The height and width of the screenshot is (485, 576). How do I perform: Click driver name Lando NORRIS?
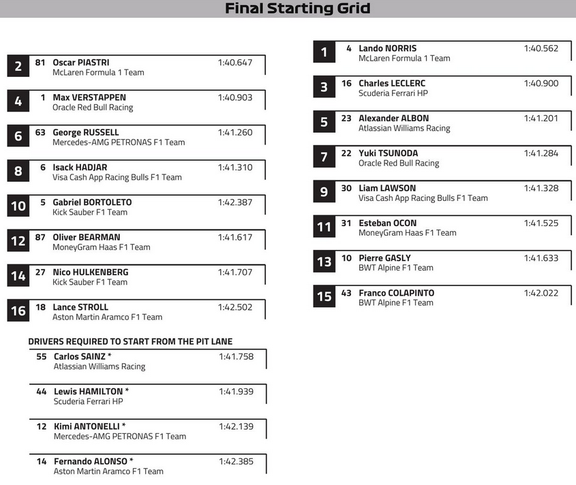coord(387,48)
